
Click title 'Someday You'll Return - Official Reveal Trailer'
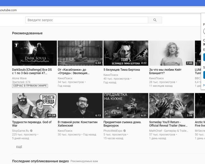[x=168, y=124]
